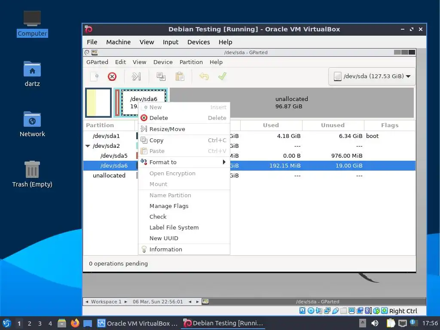Click the red-brown /dev/sda5 partition strip in the disk map
Screen dimensions: 440x330
pos(117,103)
